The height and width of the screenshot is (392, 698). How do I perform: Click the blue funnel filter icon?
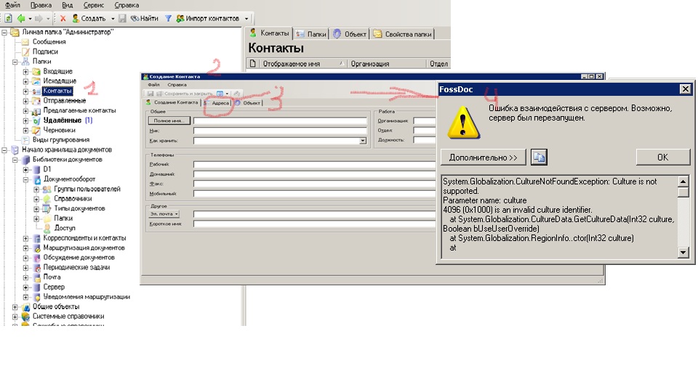168,18
